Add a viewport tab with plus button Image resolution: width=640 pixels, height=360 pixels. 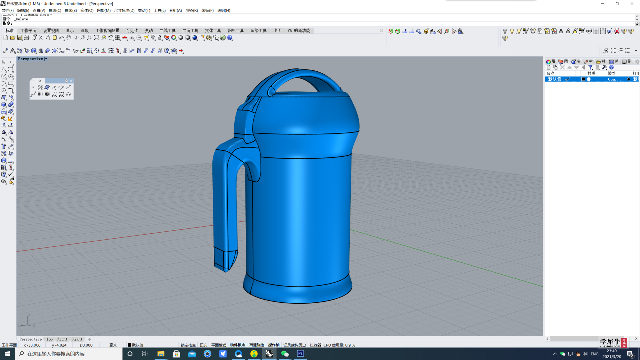click(x=89, y=339)
